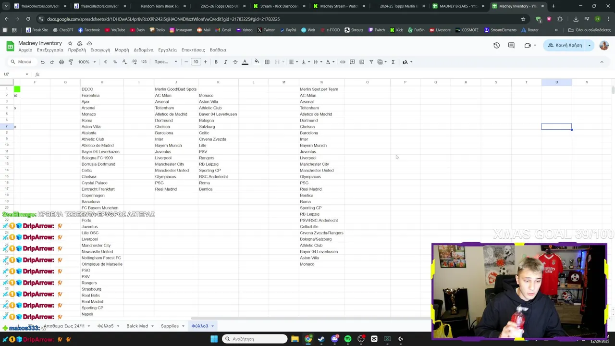Decrease font size with minus button
This screenshot has width=615, height=346.
tap(186, 62)
